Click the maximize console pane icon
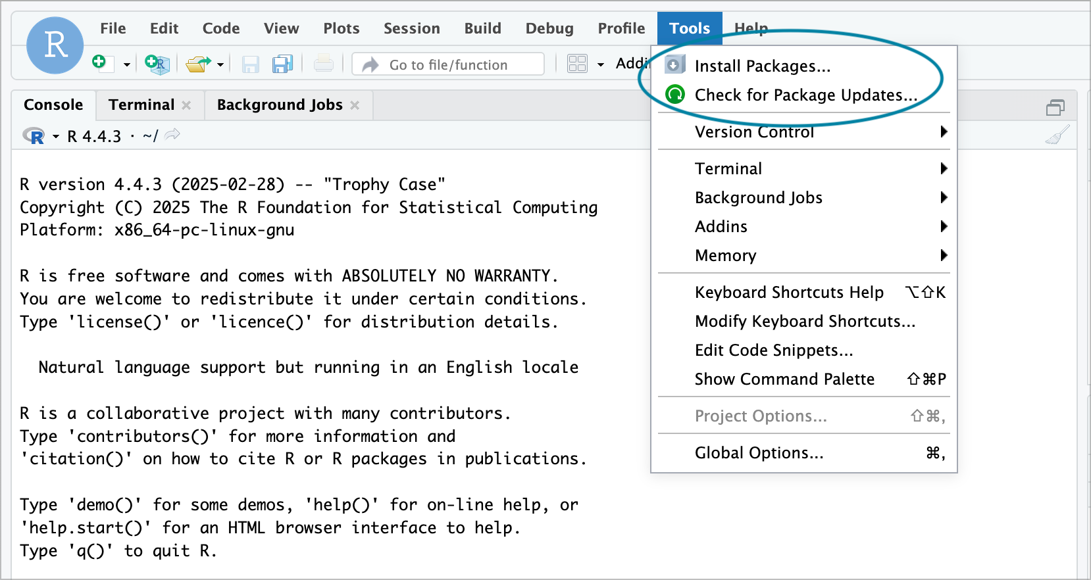 pyautogui.click(x=1055, y=107)
